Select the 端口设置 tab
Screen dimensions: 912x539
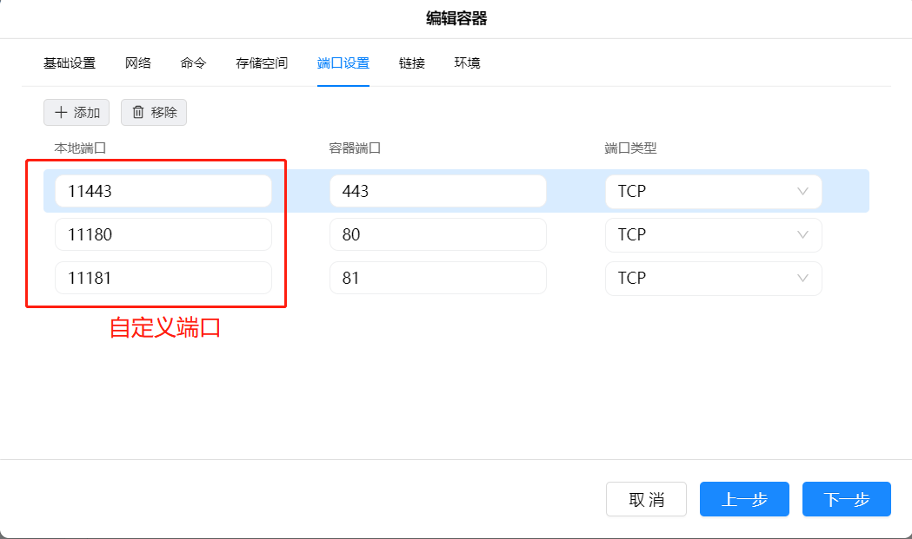click(x=343, y=63)
